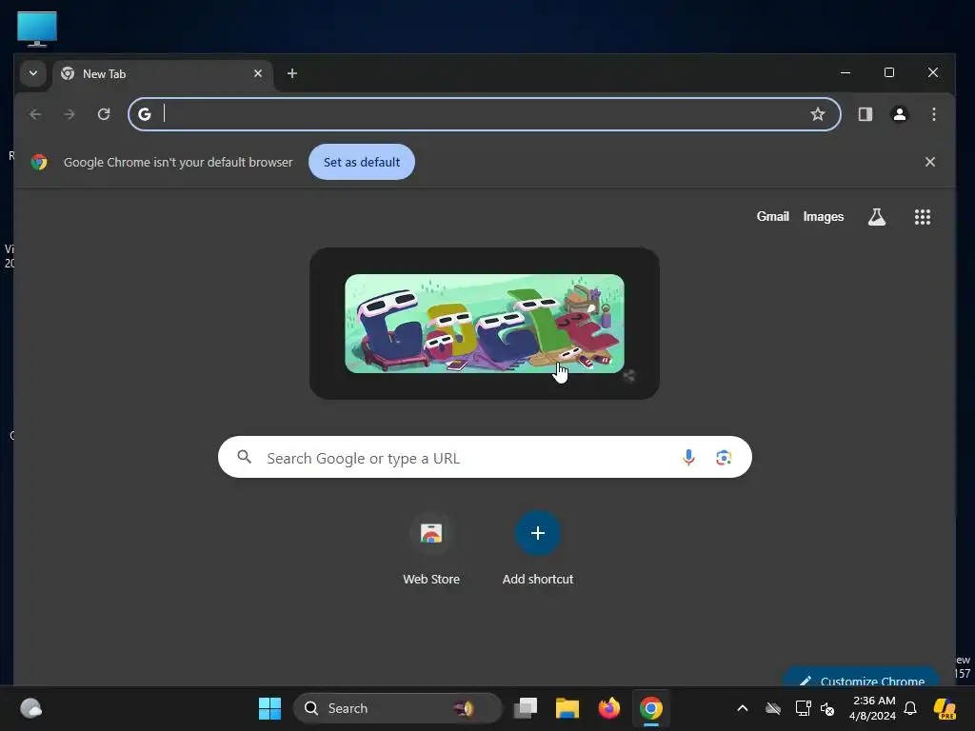Minimize the Chrome window

pyautogui.click(x=846, y=72)
